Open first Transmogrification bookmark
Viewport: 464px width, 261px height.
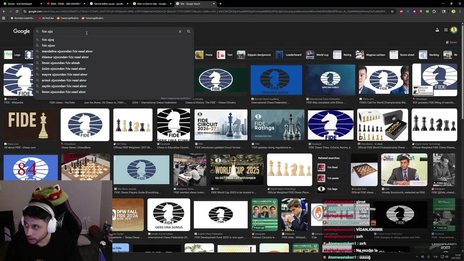pyautogui.click(x=67, y=18)
